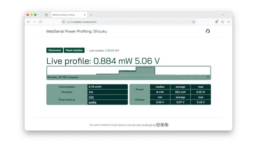Open the CC BY-NC 4.0 license link
Viewport: 257px width, 144px height.
[149, 125]
